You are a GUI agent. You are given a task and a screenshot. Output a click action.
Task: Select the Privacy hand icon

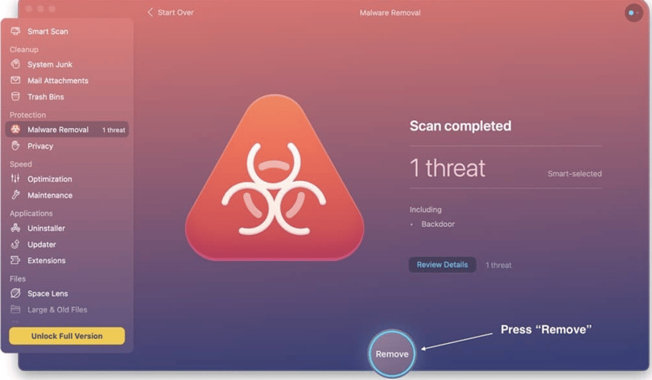(15, 146)
